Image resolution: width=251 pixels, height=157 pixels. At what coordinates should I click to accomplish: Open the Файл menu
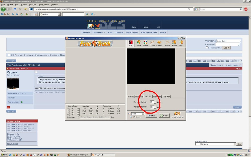click(x=3, y=5)
